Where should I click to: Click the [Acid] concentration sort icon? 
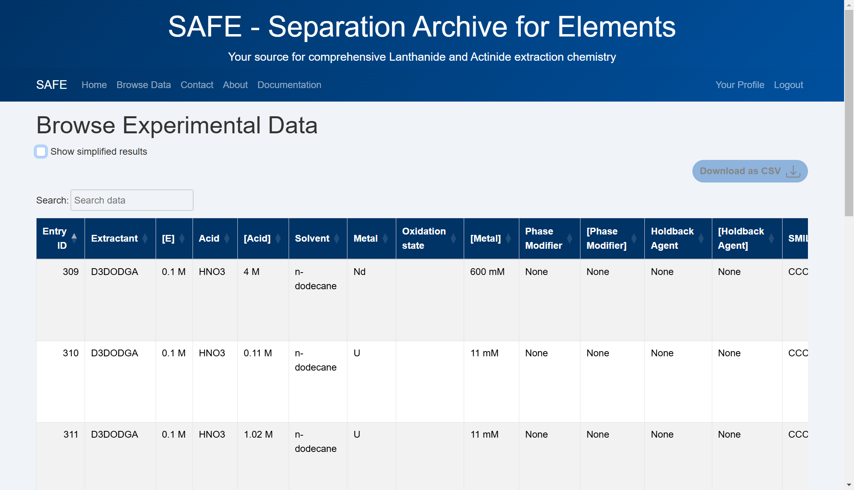[278, 238]
